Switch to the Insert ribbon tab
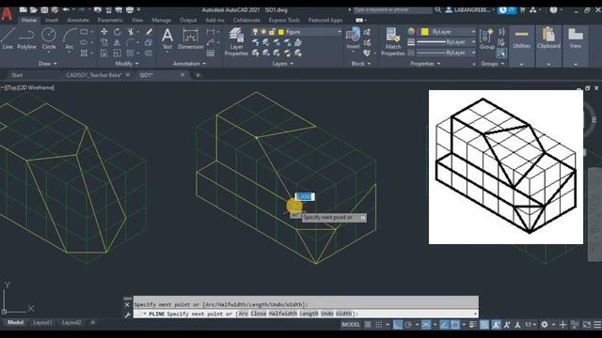The height and width of the screenshot is (338, 602). click(52, 20)
